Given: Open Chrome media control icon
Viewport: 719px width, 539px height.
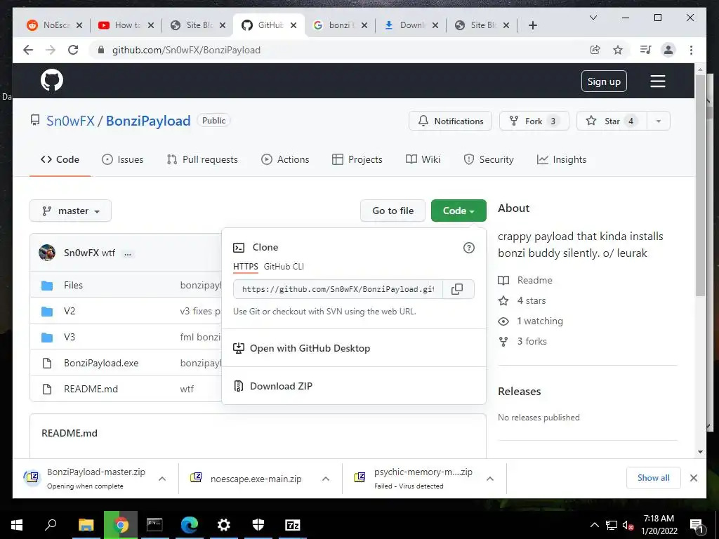Looking at the screenshot, I should tap(646, 50).
